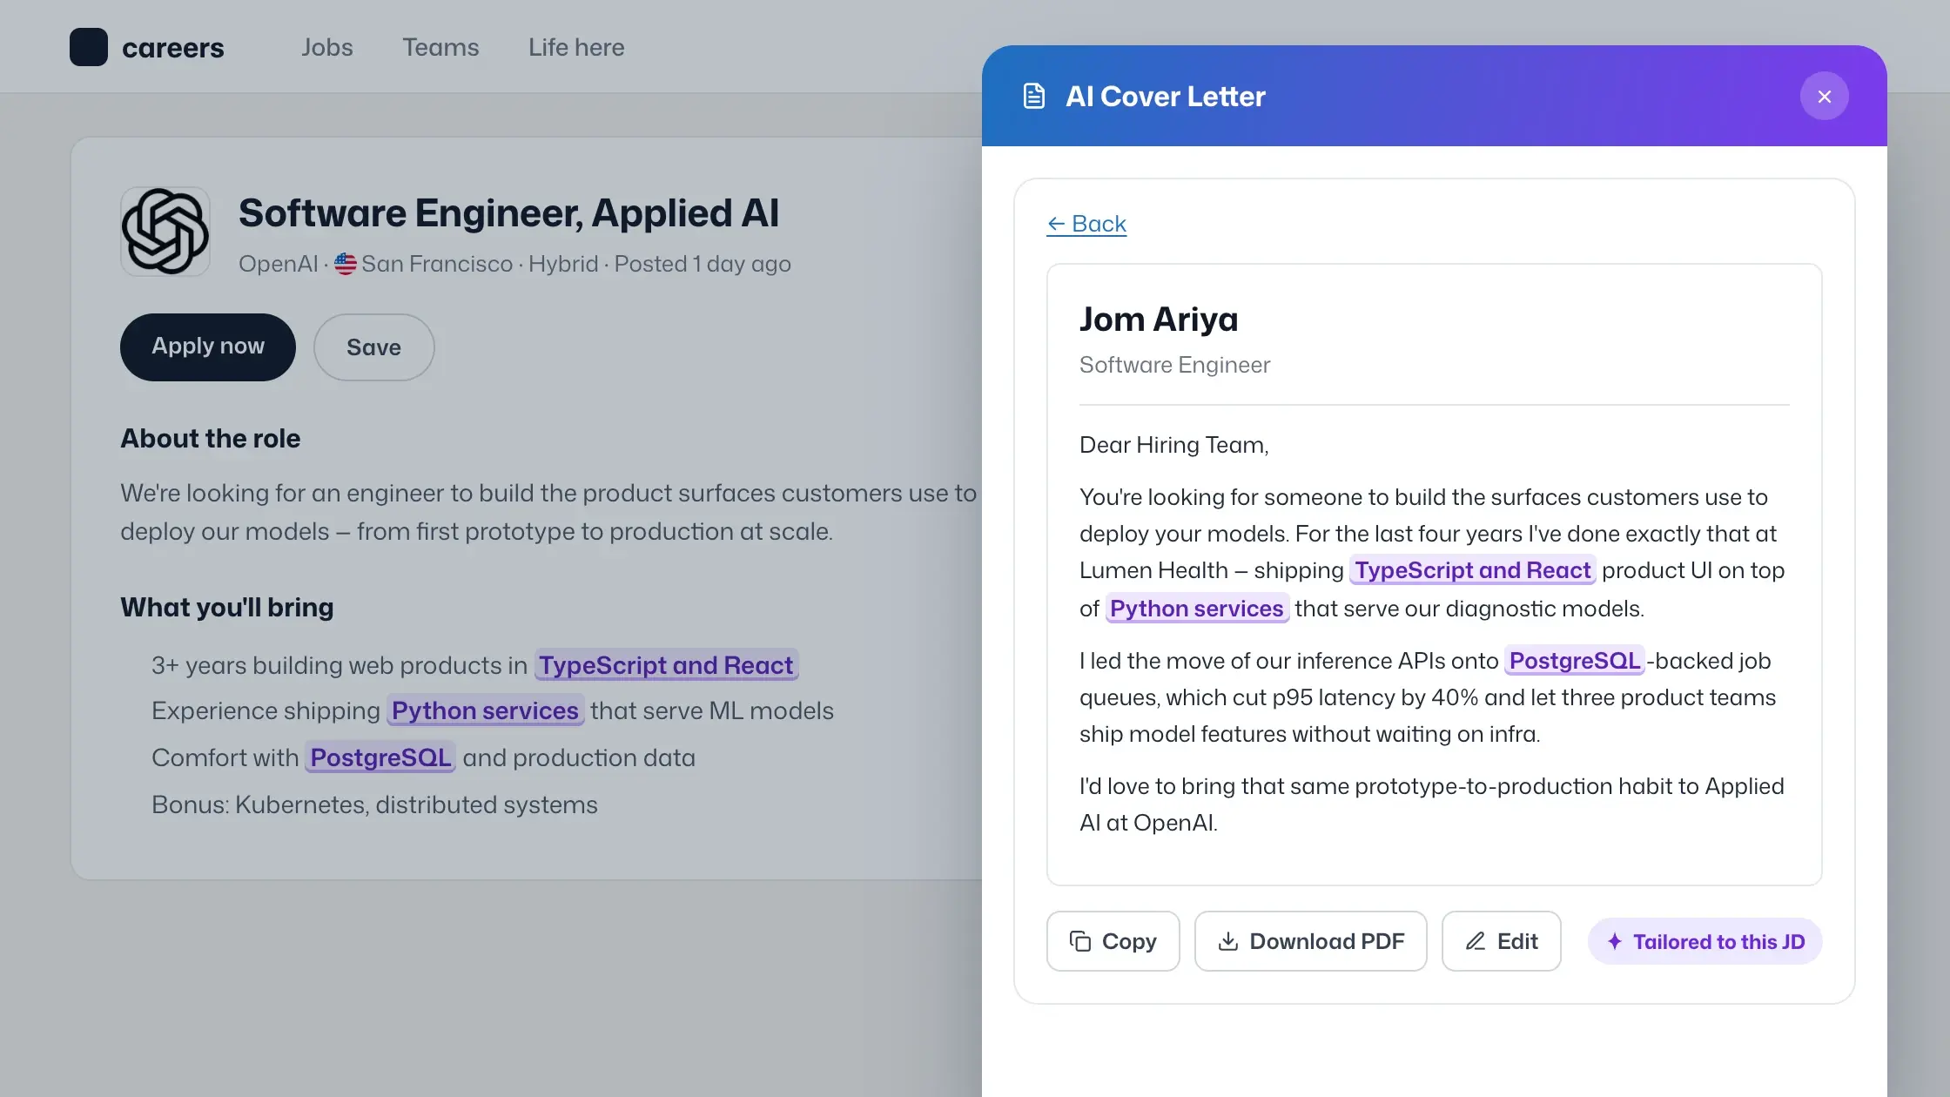Click the highlighted PostgreSQL in the cover letter
The width and height of the screenshot is (1950, 1097).
point(1575,661)
